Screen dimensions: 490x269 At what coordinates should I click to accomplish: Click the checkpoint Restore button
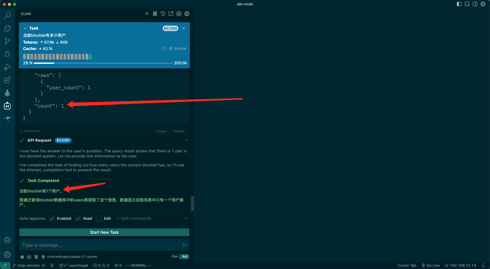pyautogui.click(x=179, y=131)
